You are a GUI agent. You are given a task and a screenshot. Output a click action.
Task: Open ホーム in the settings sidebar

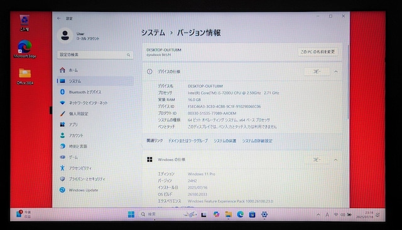(95, 70)
